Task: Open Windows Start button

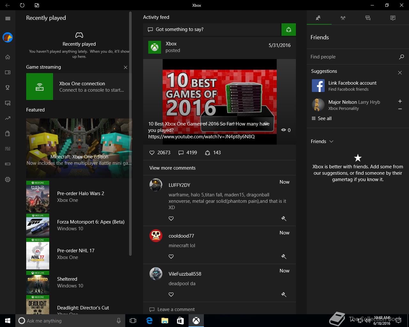Action: point(8,321)
